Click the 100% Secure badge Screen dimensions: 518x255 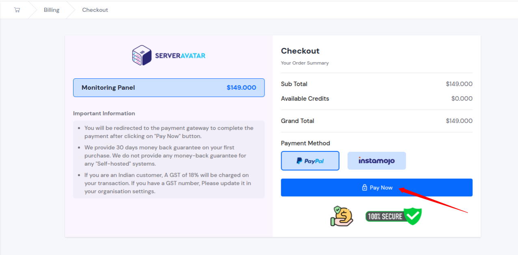(394, 216)
